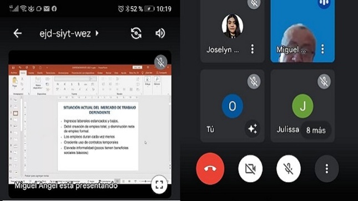Screen dimensions: 358x201
Task: Open the three-dot menu on Miguel's tile
Action: (x=322, y=49)
